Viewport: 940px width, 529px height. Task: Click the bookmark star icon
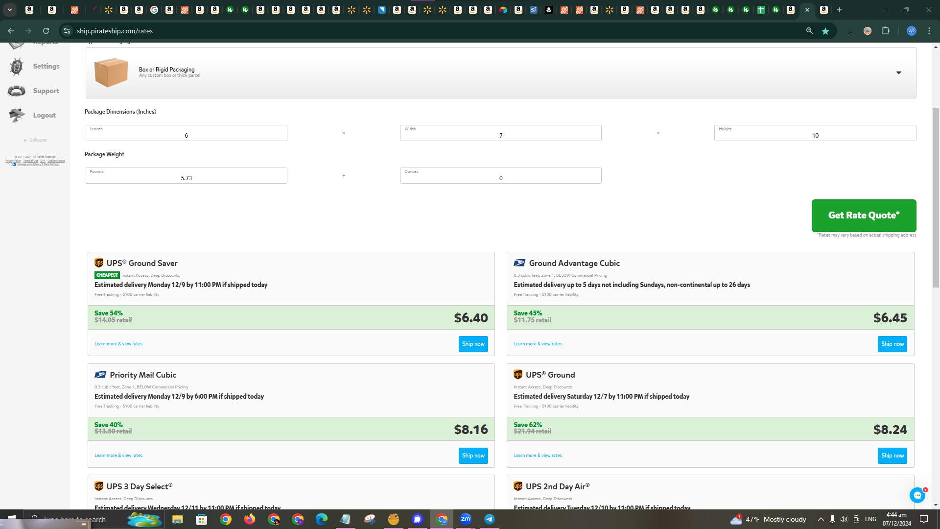click(825, 31)
